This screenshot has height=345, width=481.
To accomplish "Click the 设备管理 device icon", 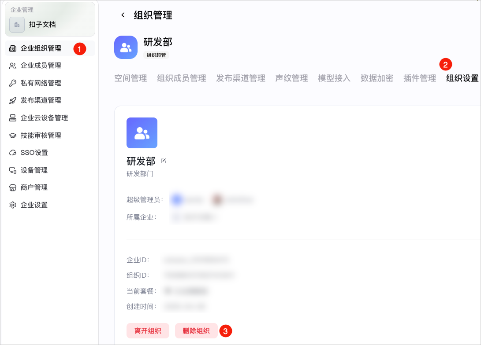I will pos(13,170).
